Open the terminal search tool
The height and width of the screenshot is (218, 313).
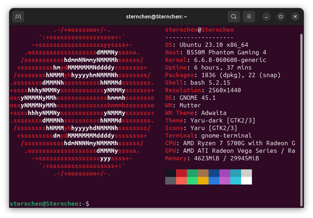point(234,17)
